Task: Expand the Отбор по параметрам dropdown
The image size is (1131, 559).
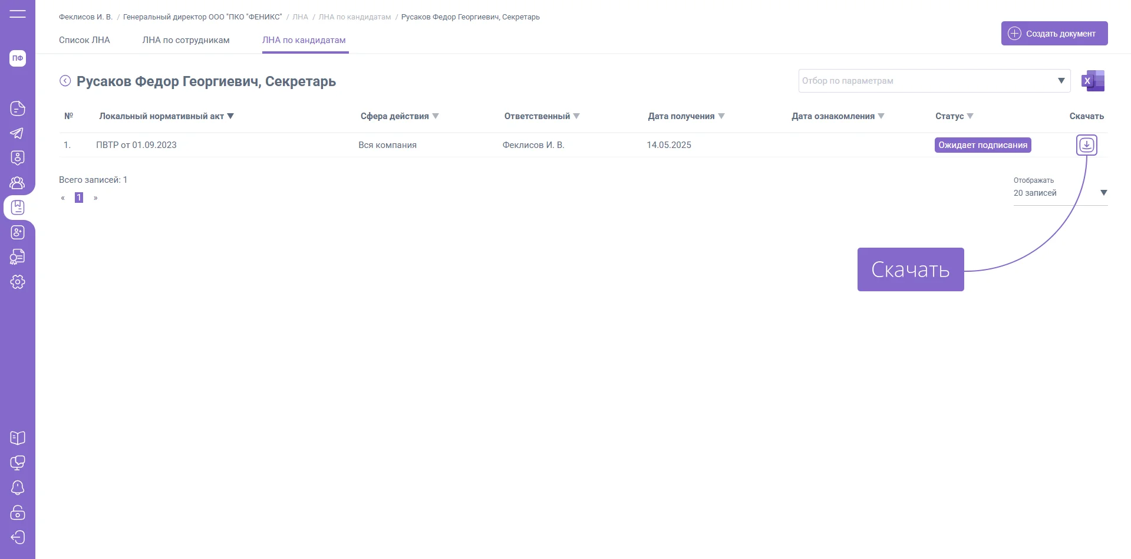Action: click(1061, 81)
